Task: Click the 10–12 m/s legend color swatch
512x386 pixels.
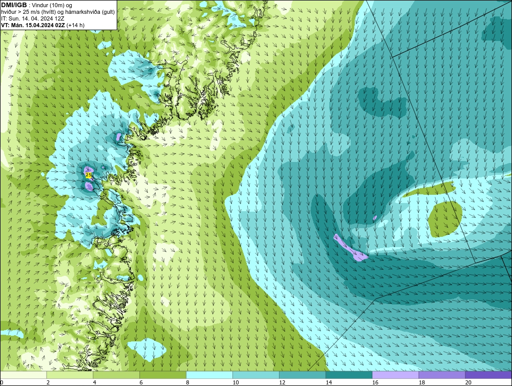Action: click(256, 375)
